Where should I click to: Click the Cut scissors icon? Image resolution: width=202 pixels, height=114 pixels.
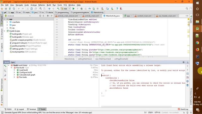[x=27, y=9]
